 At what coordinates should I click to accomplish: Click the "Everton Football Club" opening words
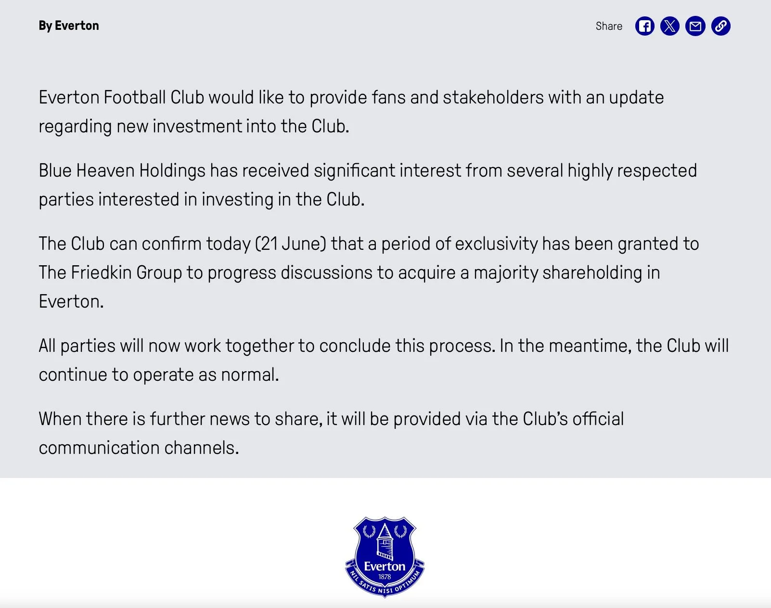(121, 98)
